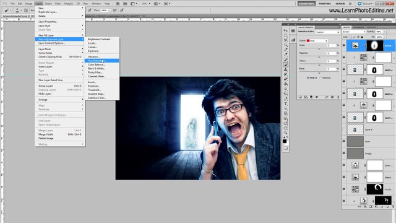Click the Cyan percentage input field

(332, 45)
